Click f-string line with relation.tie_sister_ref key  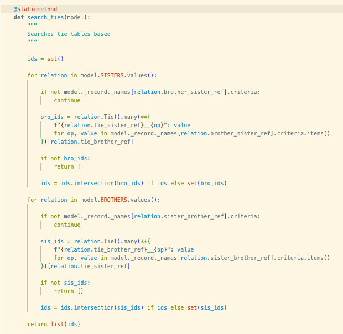point(122,125)
